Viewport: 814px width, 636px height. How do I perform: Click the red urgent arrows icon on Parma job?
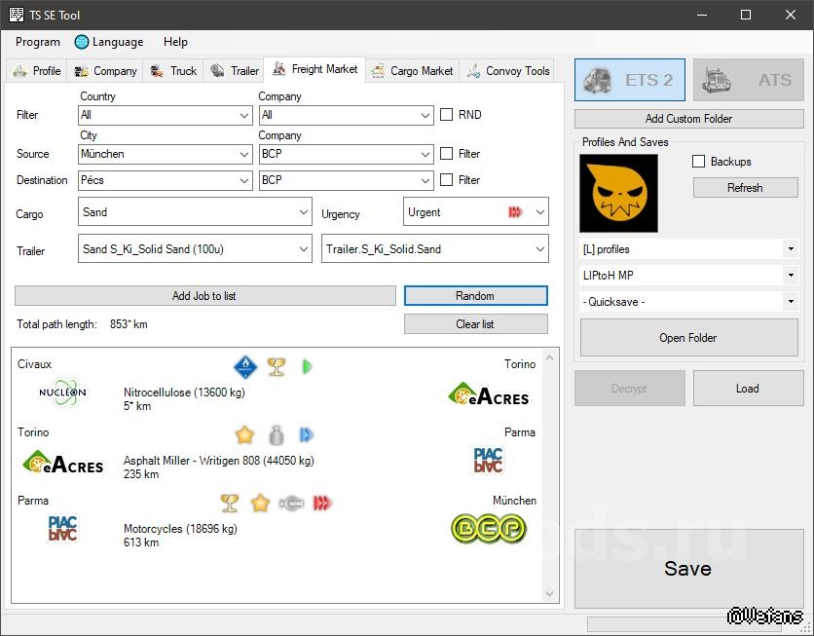pyautogui.click(x=322, y=504)
